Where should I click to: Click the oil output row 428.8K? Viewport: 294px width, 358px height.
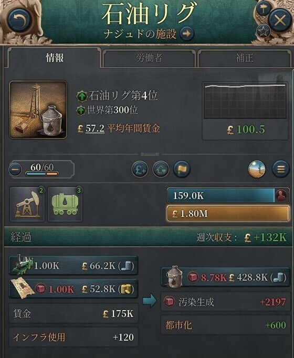[x=225, y=277]
